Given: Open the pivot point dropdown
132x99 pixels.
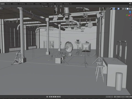Looking at the screenshot, I should point(52,6).
